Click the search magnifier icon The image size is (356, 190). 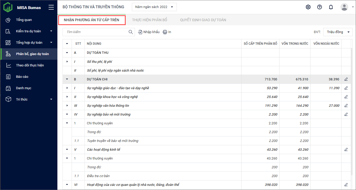pyautogui.click(x=131, y=32)
